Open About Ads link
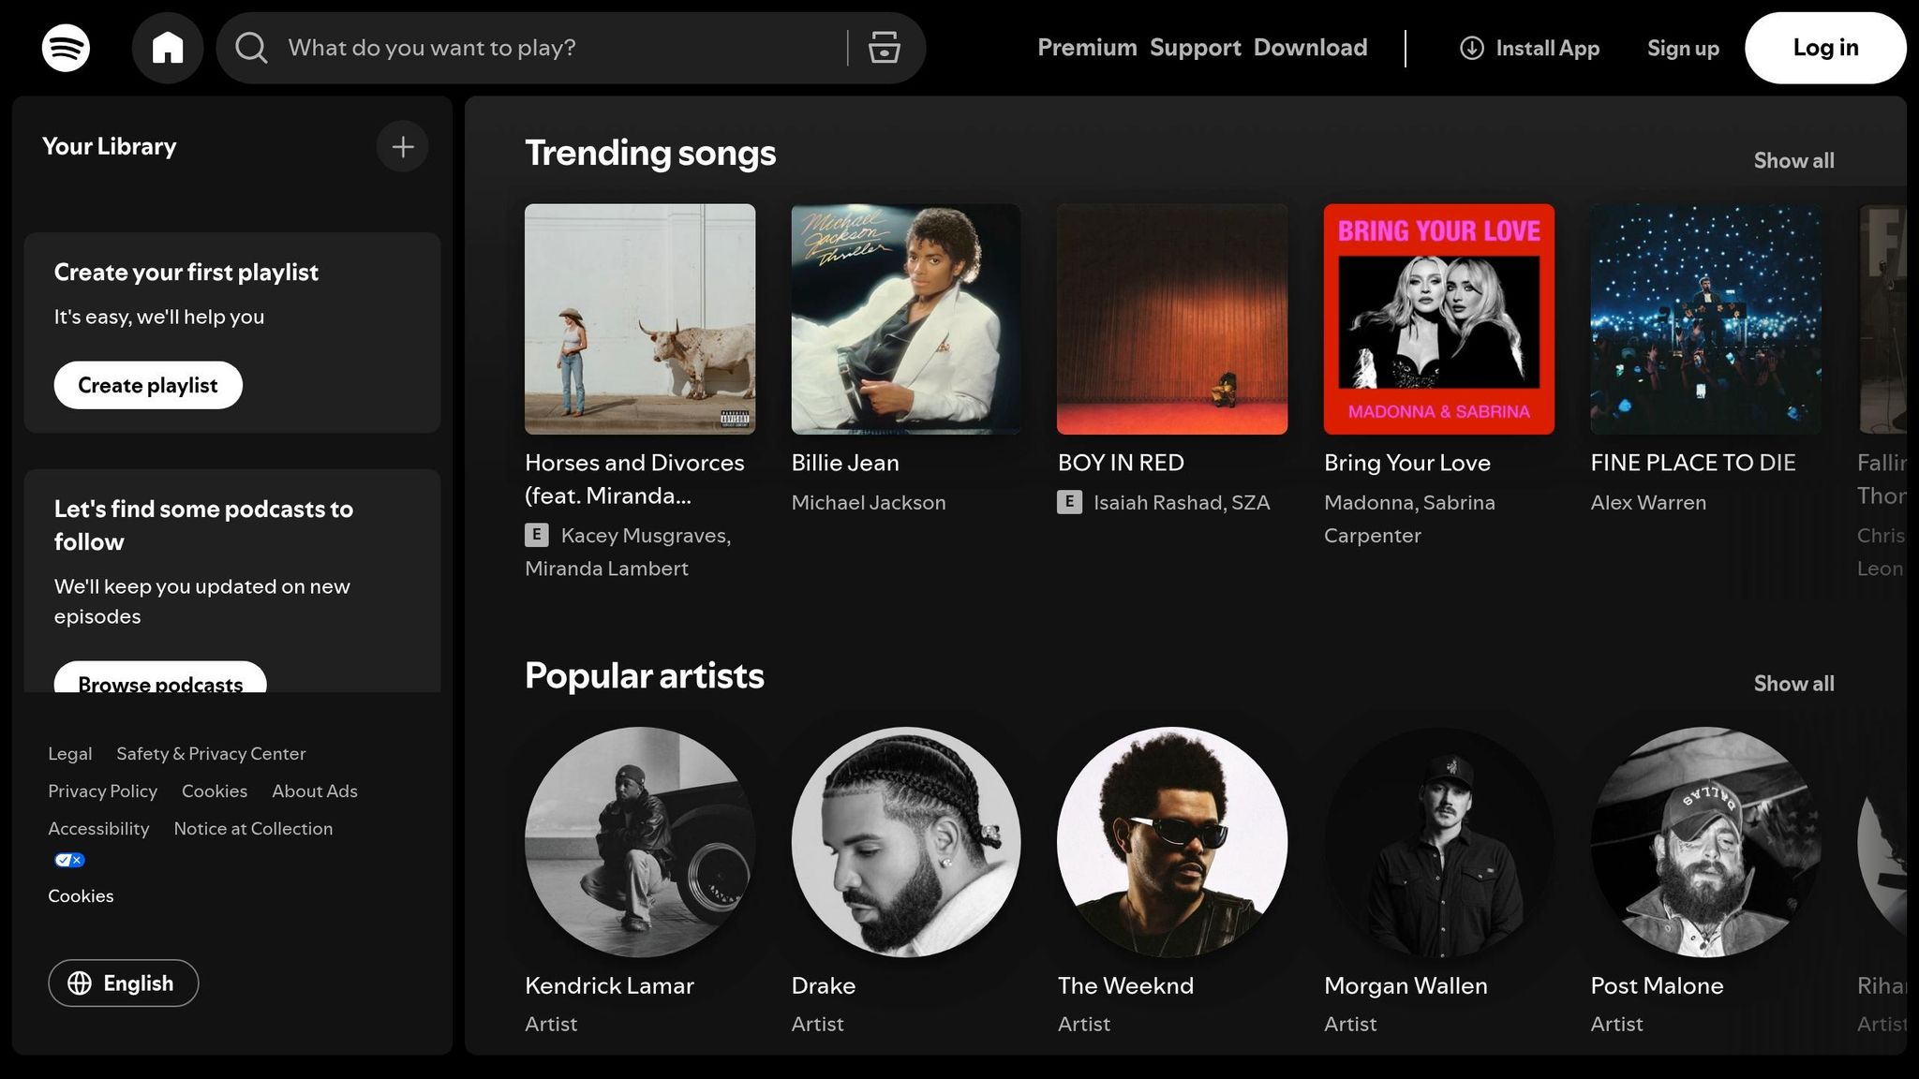The image size is (1919, 1079). pos(315,791)
